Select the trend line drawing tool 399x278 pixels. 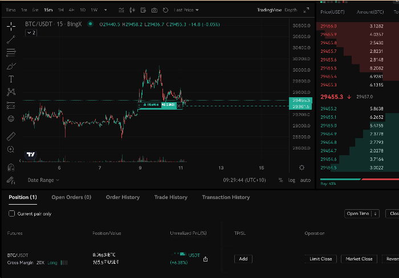click(11, 39)
